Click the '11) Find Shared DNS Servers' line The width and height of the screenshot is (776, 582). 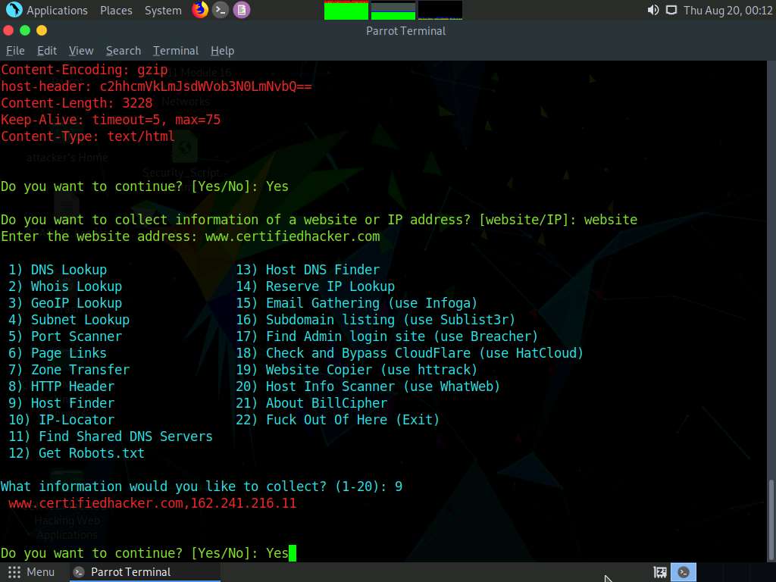coord(111,436)
